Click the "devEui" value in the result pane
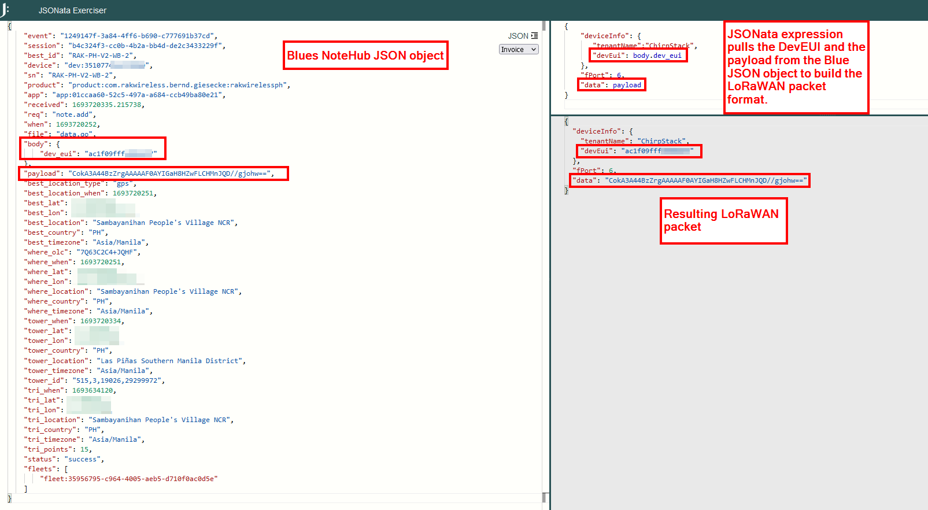This screenshot has width=928, height=510. pyautogui.click(x=657, y=151)
